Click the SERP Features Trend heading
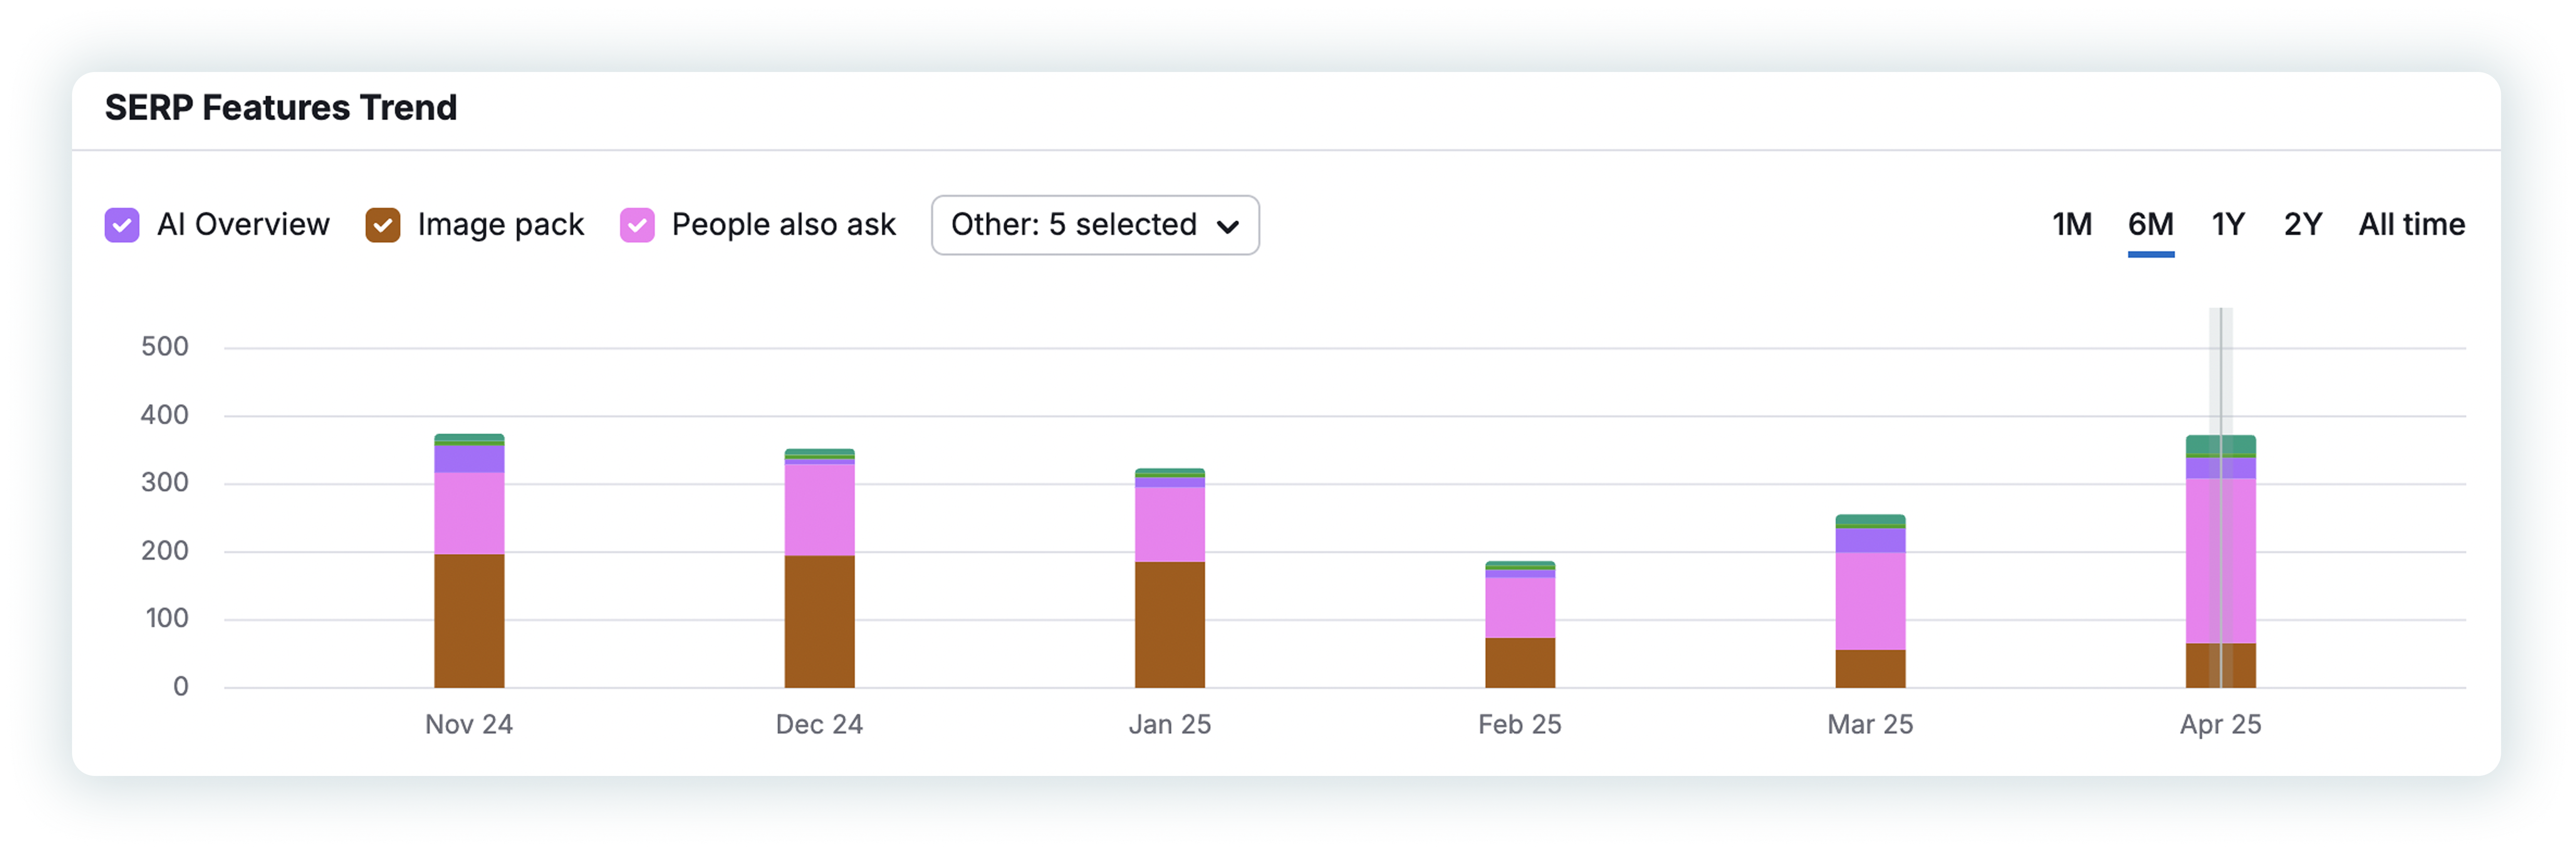This screenshot has width=2576, height=851. [281, 108]
